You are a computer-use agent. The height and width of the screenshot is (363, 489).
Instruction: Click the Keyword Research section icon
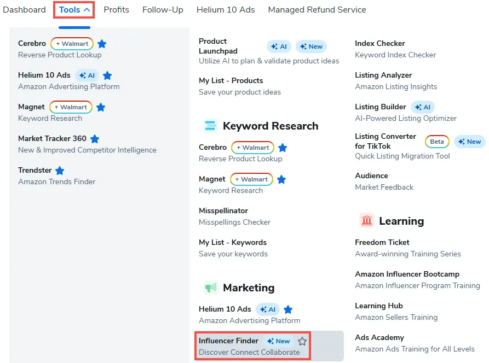click(x=211, y=125)
